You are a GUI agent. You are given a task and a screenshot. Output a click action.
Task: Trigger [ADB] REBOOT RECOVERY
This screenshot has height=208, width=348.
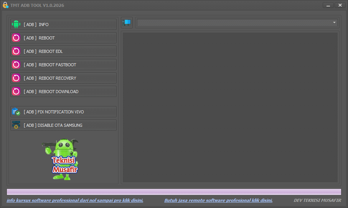pos(63,78)
